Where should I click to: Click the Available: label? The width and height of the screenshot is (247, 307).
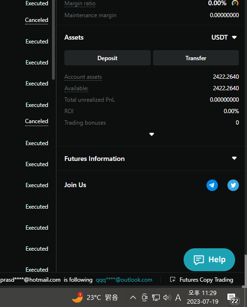[x=76, y=88]
